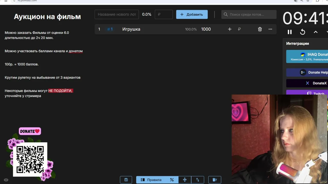Click the browser address bar URL
The image size is (328, 184).
(27, 1)
